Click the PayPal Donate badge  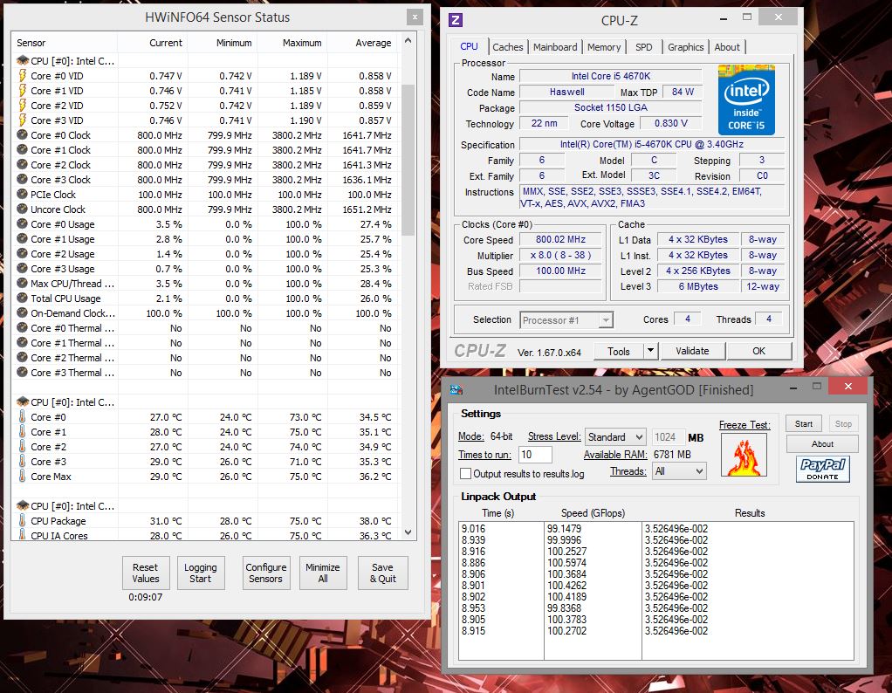(x=822, y=469)
